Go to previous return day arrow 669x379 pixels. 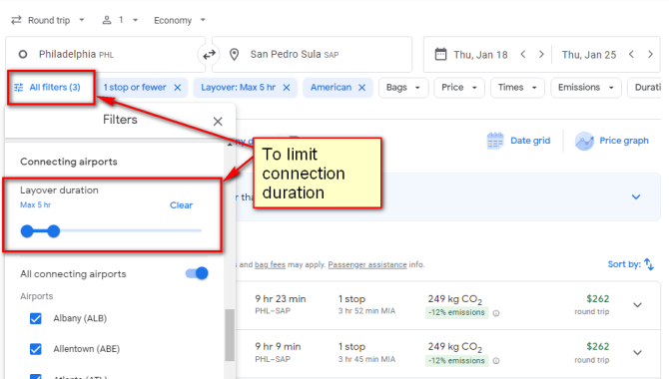click(x=631, y=54)
